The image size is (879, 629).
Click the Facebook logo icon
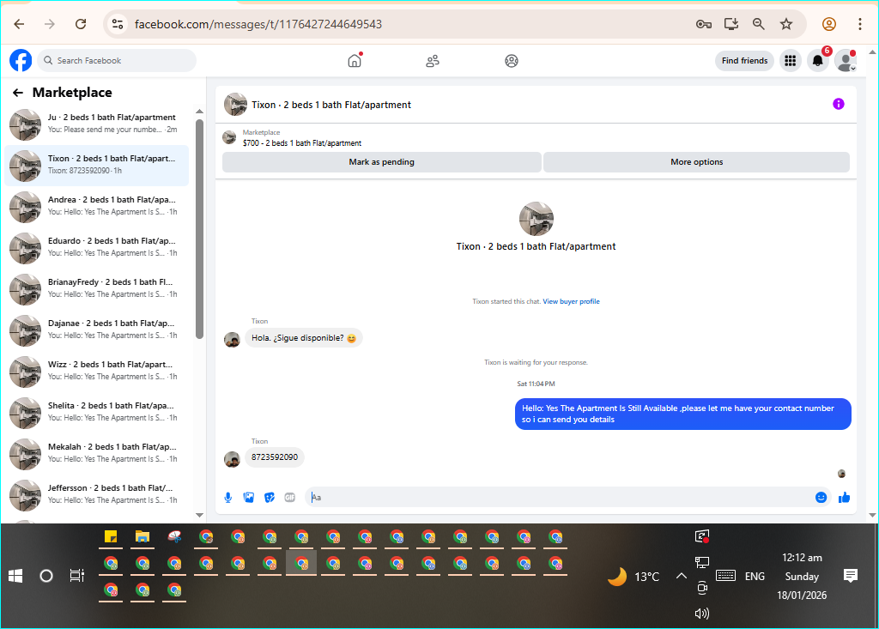click(x=21, y=61)
